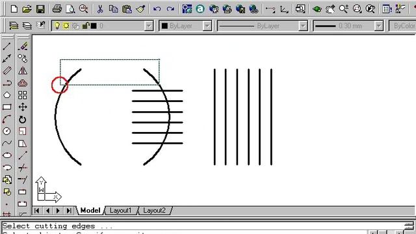Image resolution: width=416 pixels, height=234 pixels.
Task: Select the Ellipse draw tool
Action: (x=7, y=155)
